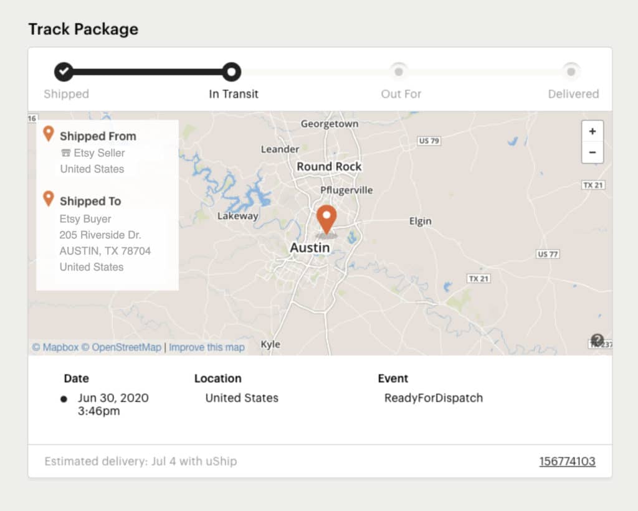Click the orange destination pin on the map
This screenshot has height=511, width=638.
point(326,220)
